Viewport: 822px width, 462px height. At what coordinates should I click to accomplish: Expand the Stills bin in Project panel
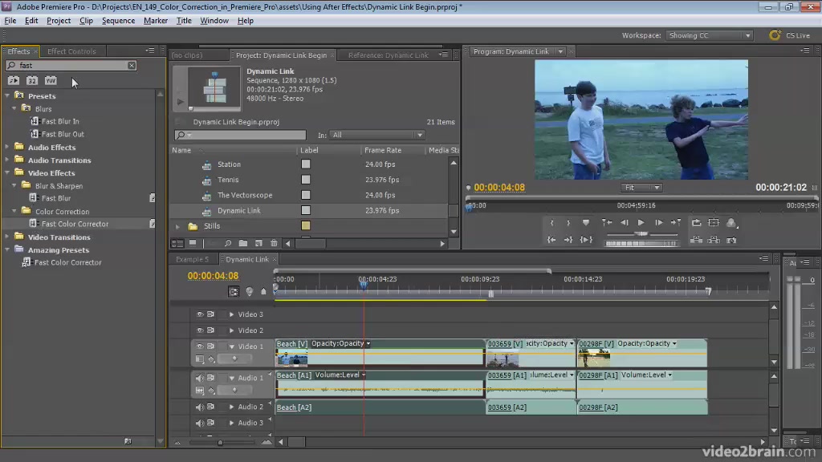tap(177, 226)
